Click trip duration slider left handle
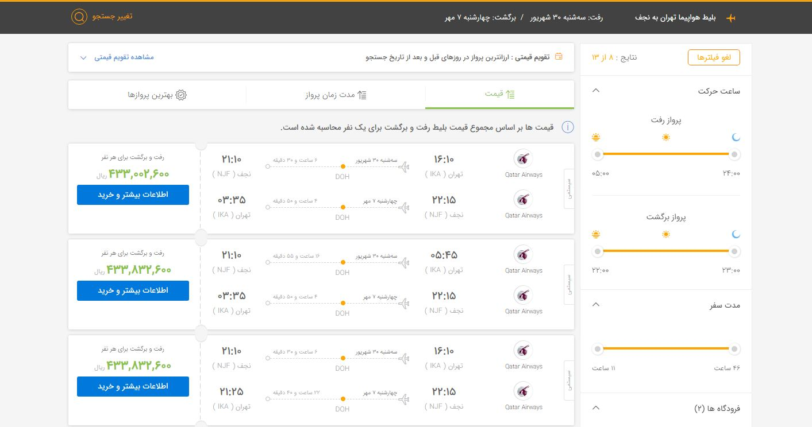Image resolution: width=812 pixels, height=427 pixels. (598, 349)
